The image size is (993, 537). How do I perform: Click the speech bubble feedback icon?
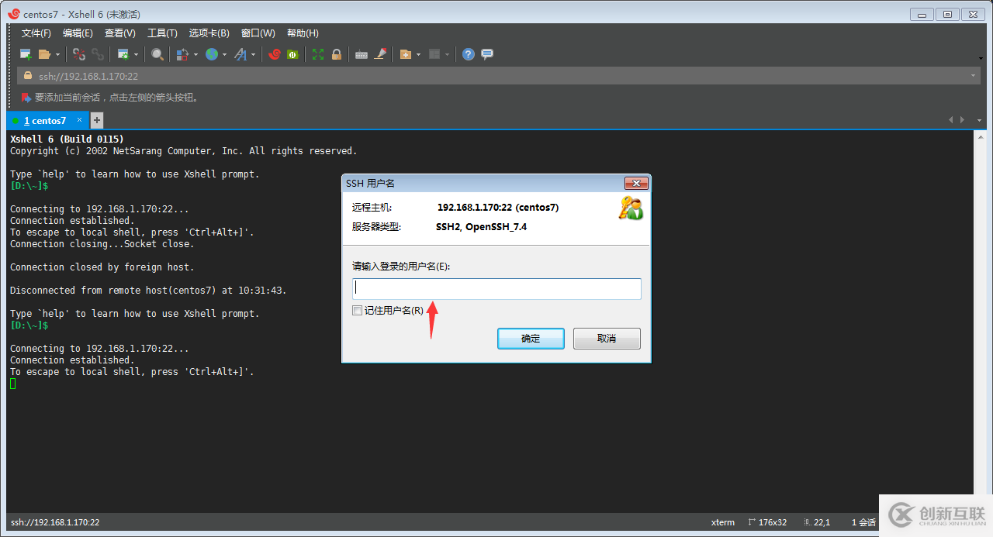pos(487,54)
